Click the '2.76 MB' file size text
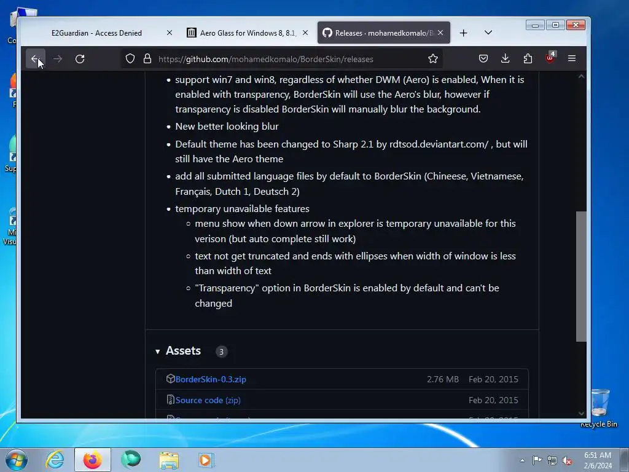Image resolution: width=629 pixels, height=472 pixels. coord(442,379)
